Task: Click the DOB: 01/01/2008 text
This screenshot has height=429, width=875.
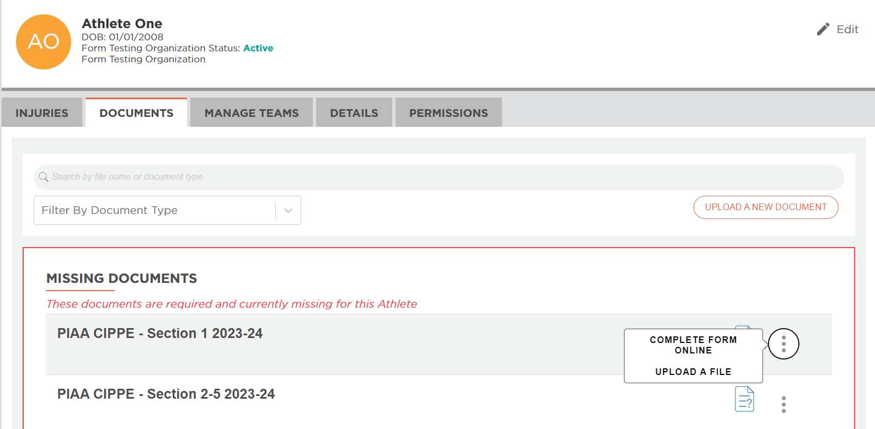Action: [122, 37]
